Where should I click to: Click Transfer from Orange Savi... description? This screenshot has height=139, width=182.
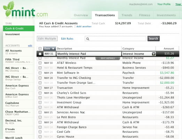click(x=76, y=83)
